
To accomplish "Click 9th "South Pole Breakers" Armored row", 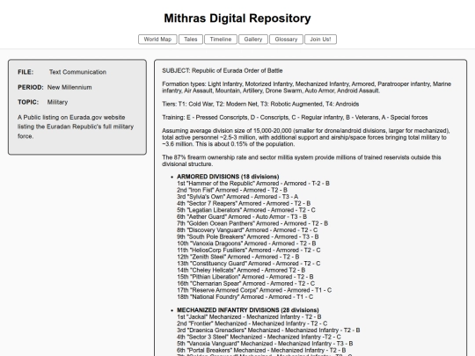I will click(248, 236).
